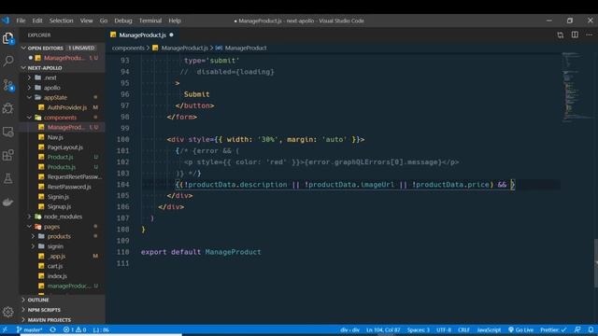Open the Help menu
Image resolution: width=598 pixels, height=336 pixels.
[175, 21]
